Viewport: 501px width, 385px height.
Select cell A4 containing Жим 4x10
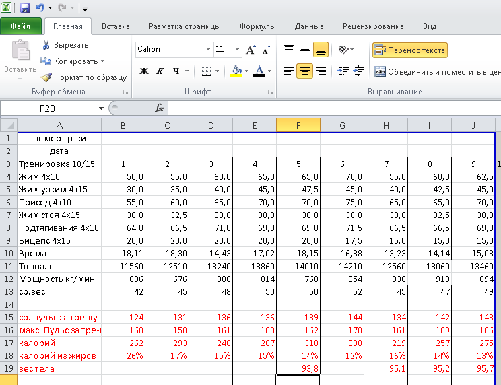tap(59, 176)
